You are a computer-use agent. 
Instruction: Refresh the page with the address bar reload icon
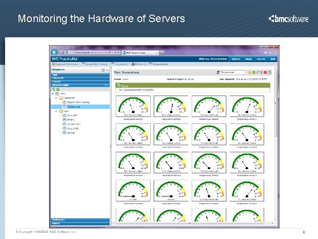pos(115,52)
